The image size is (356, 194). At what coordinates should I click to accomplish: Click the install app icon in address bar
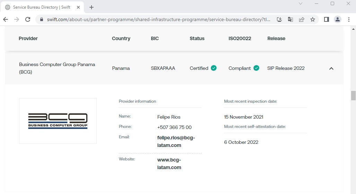tap(279, 19)
